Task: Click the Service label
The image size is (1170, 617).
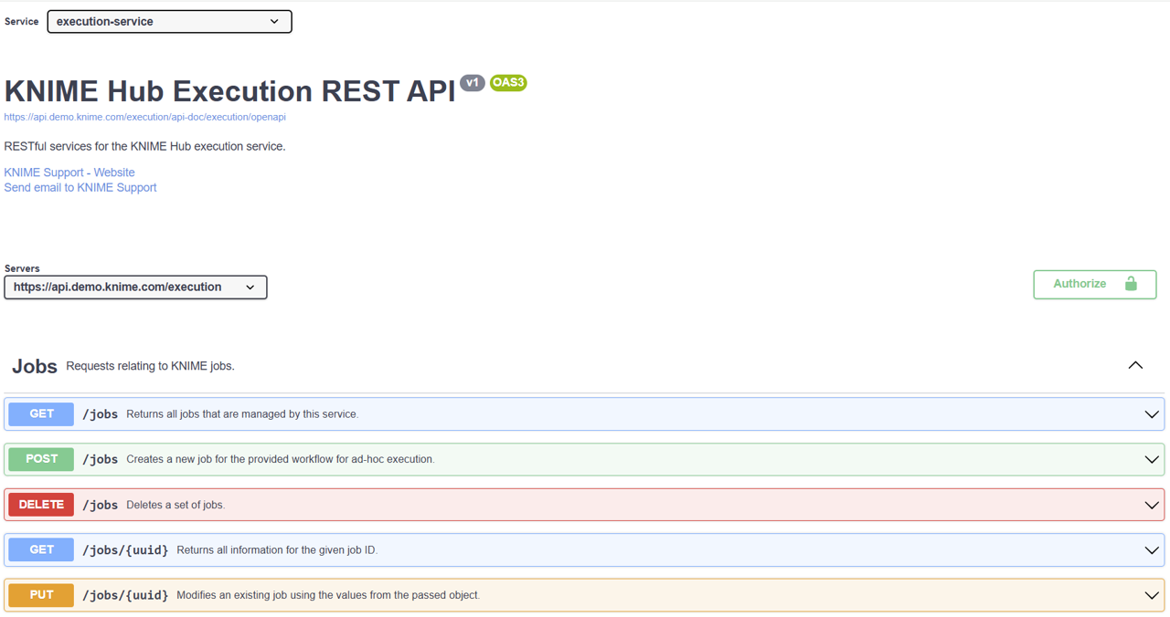Action: click(x=22, y=21)
